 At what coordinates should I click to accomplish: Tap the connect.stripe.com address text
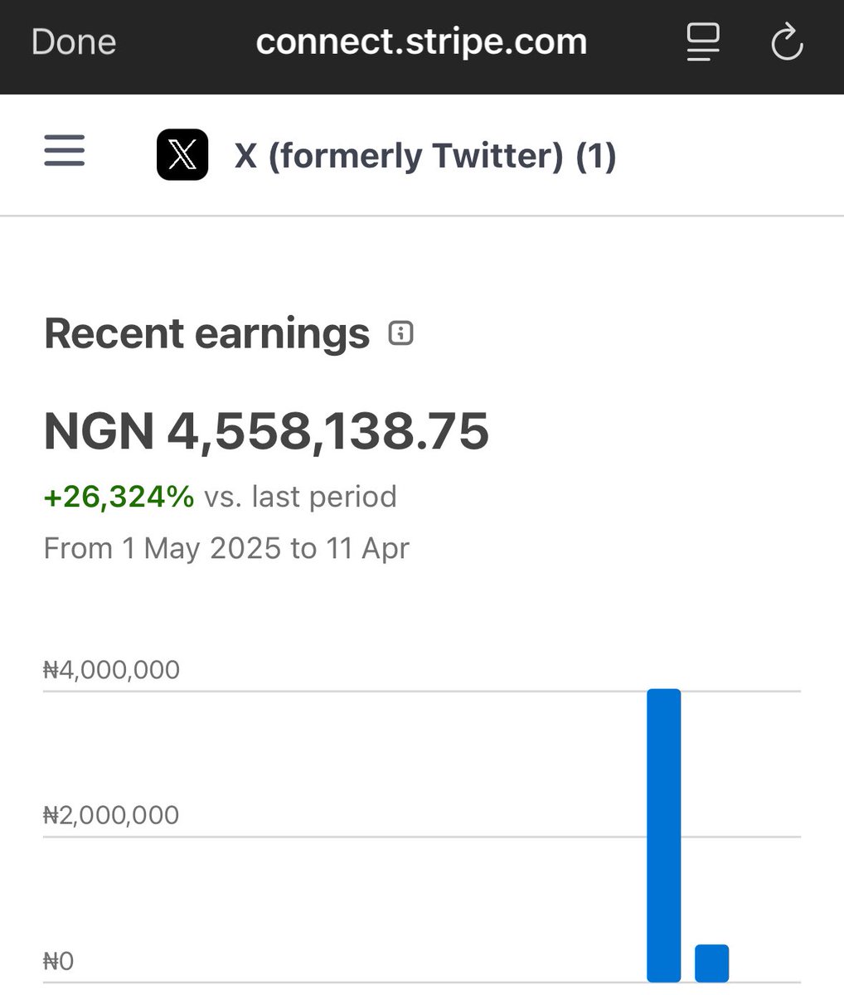421,42
